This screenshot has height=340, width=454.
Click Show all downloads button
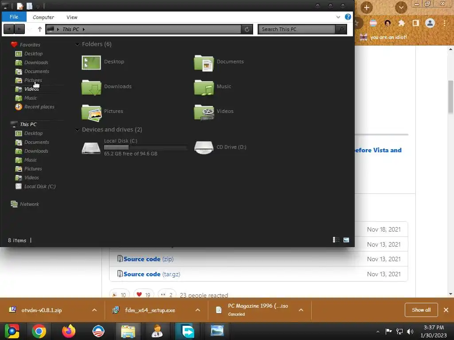point(421,310)
